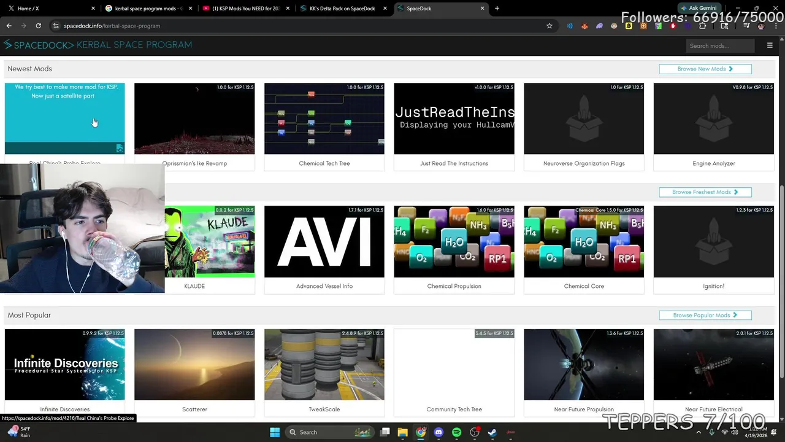This screenshot has height=442, width=785.
Task: Open Chemical Core mod thumbnail
Action: point(584,241)
